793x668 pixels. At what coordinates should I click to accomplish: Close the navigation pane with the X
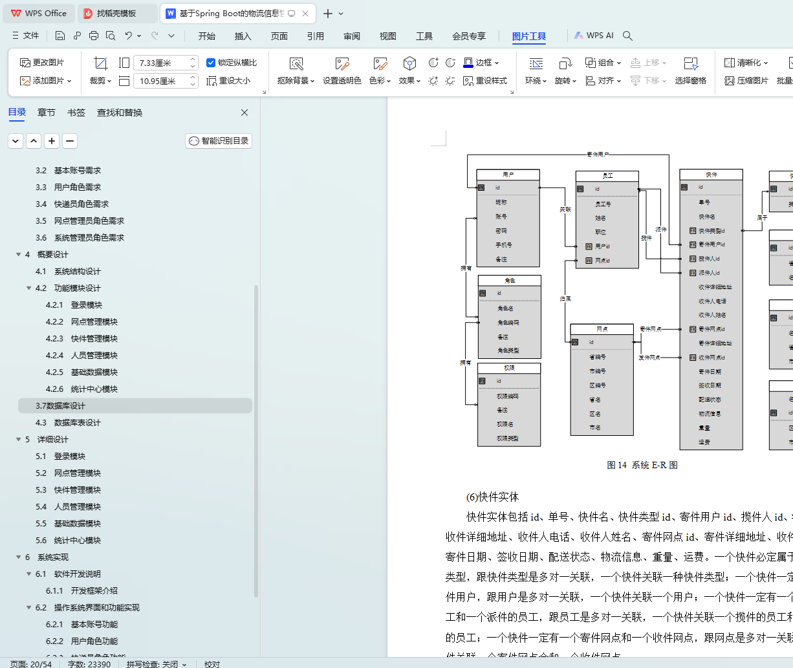(244, 113)
